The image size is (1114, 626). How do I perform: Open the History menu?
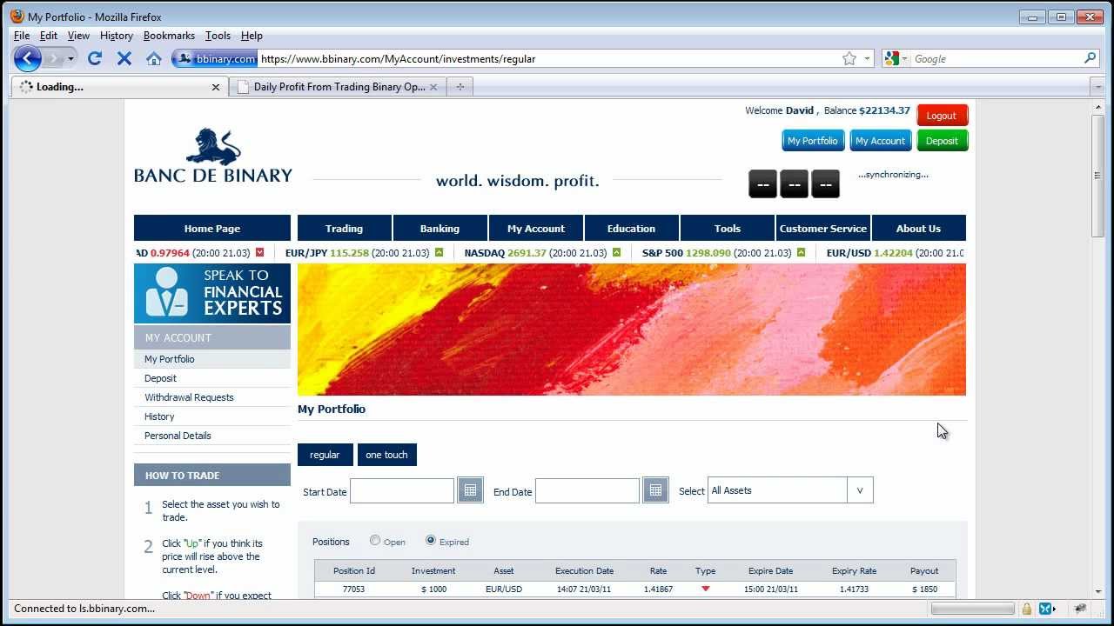117,36
